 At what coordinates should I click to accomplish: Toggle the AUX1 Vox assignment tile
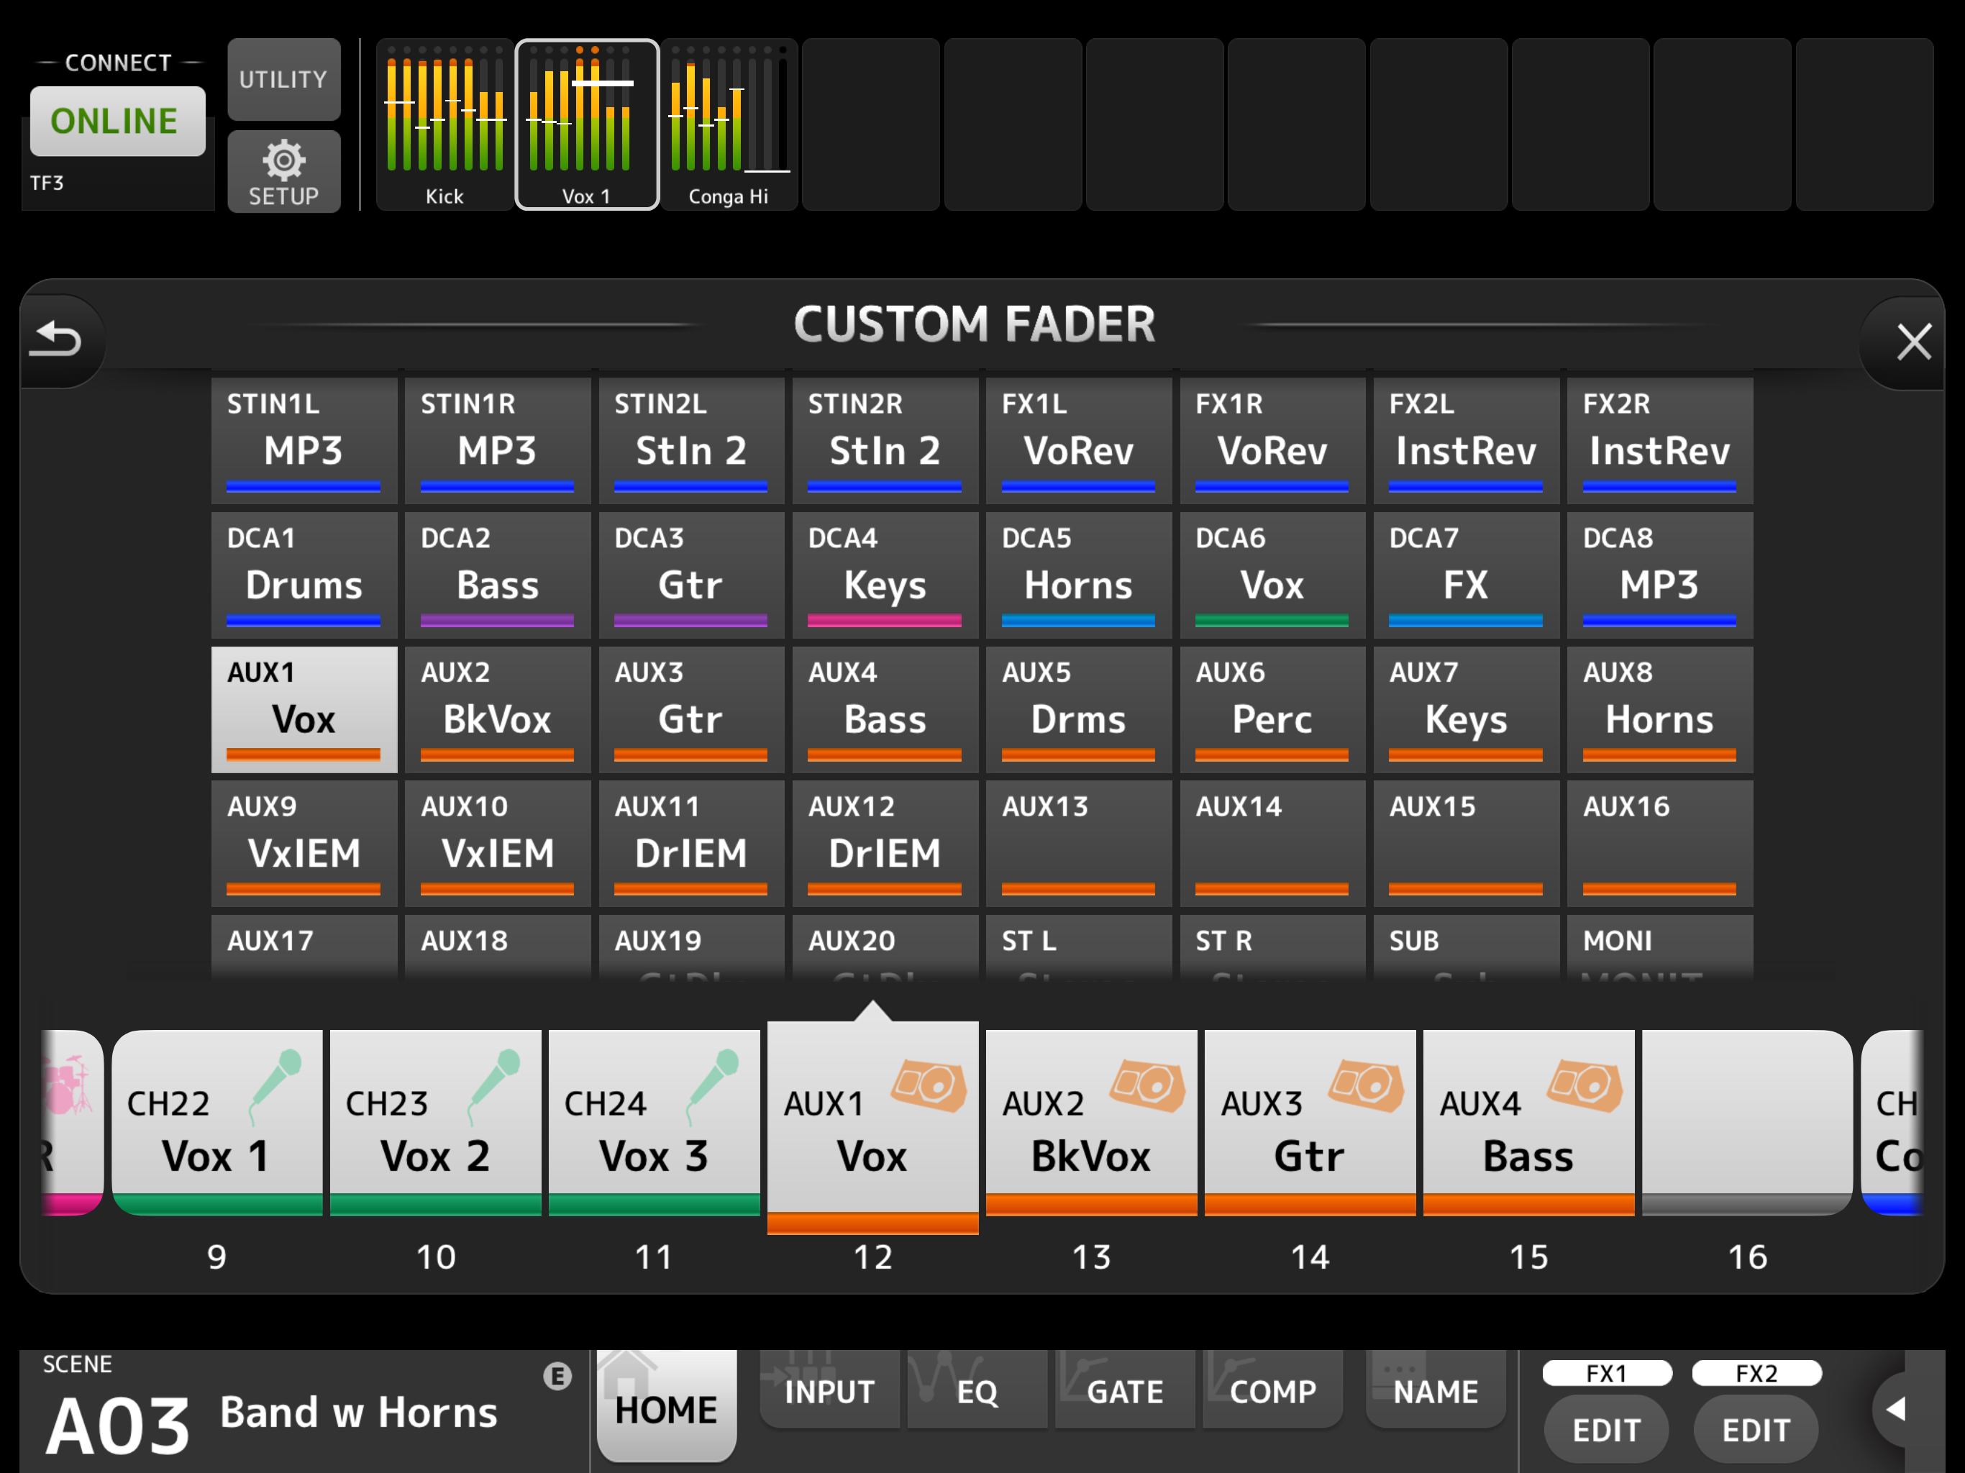point(304,708)
